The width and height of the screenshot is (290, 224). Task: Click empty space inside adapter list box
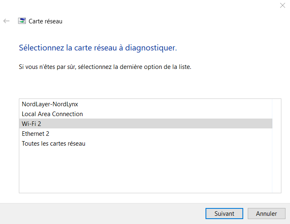pyautogui.click(x=144, y=172)
